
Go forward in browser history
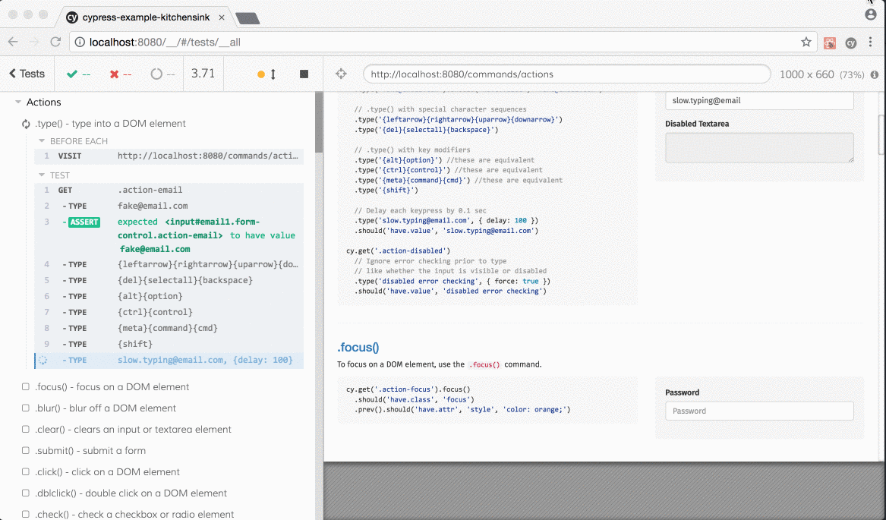[x=34, y=42]
